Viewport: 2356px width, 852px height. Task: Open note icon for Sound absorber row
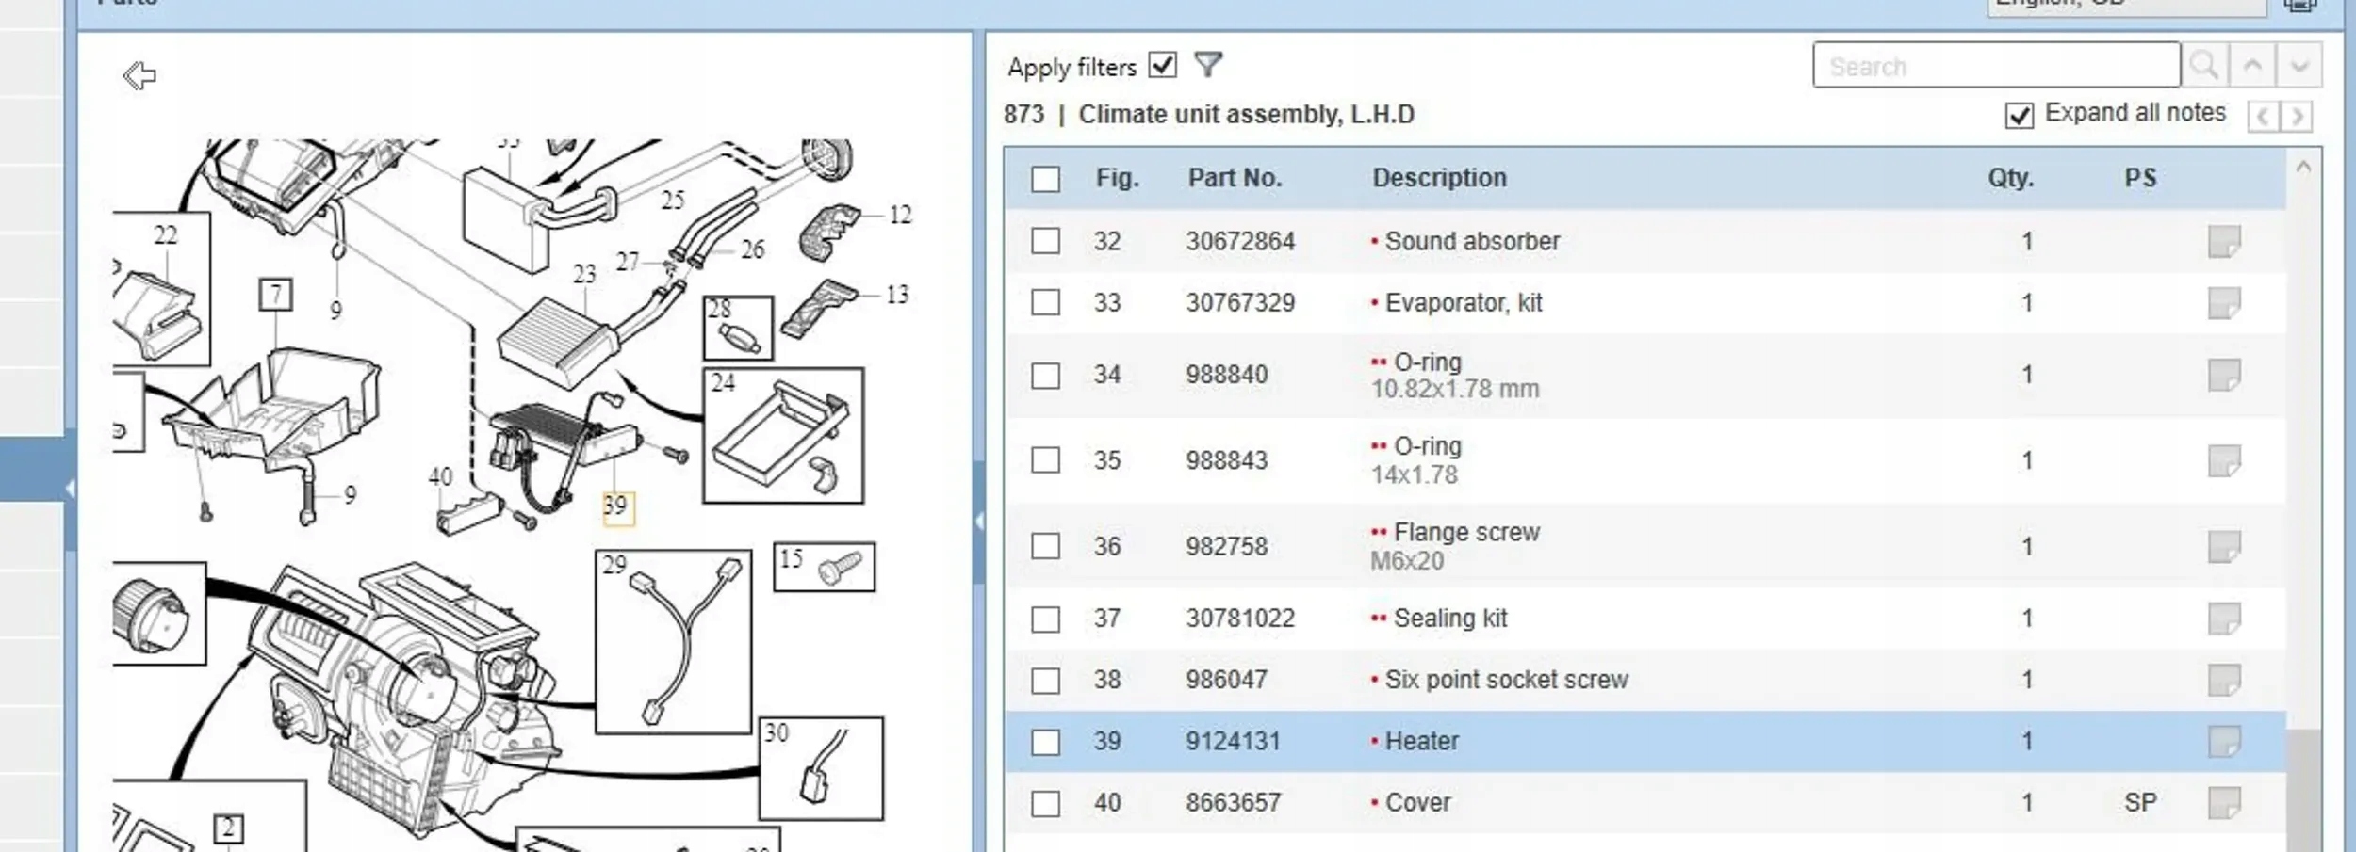click(2224, 242)
